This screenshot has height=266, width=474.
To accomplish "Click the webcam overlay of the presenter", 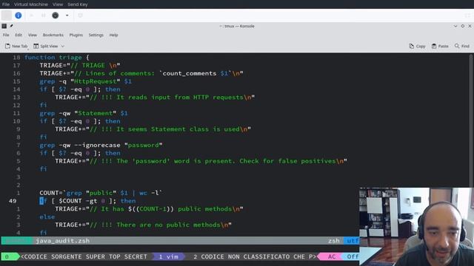I will coord(416,227).
